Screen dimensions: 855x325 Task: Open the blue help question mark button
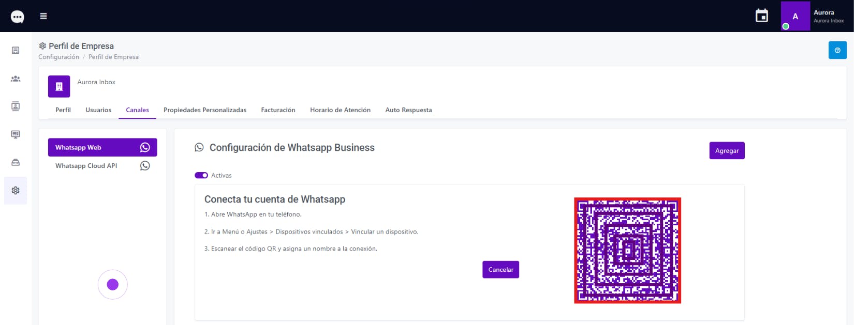[x=837, y=50]
